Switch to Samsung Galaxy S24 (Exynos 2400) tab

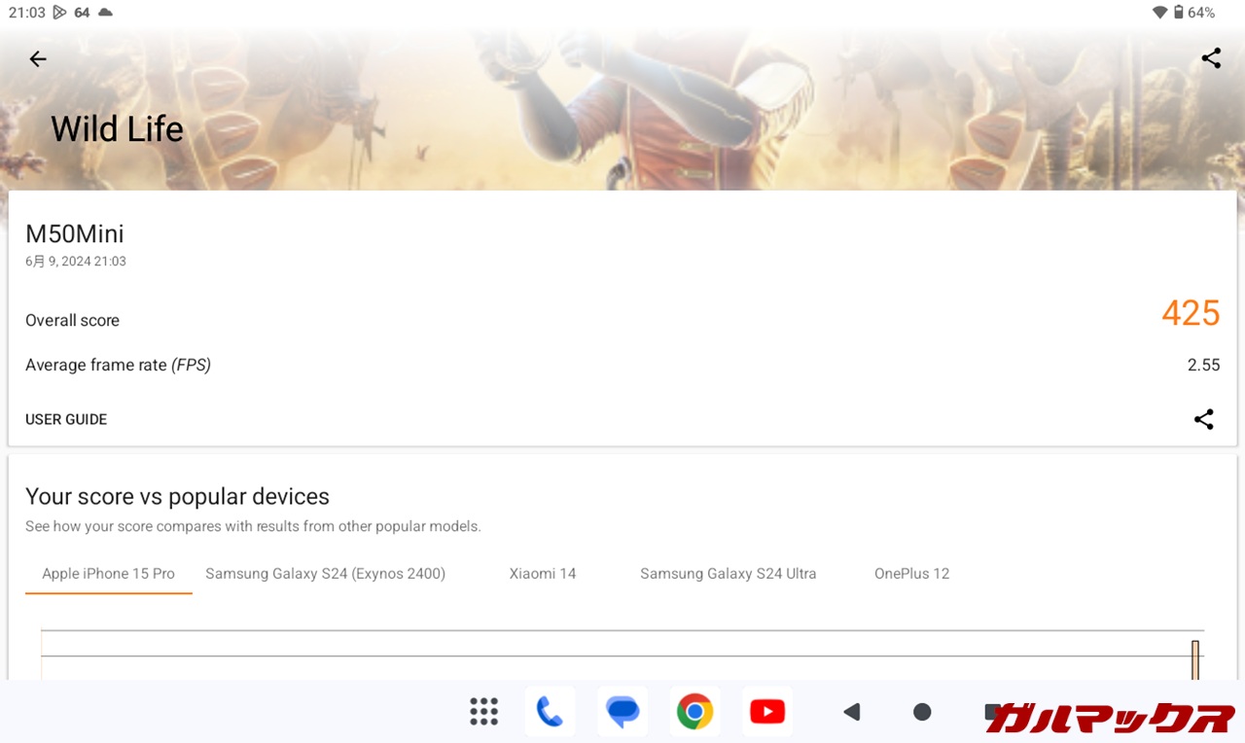pos(325,574)
